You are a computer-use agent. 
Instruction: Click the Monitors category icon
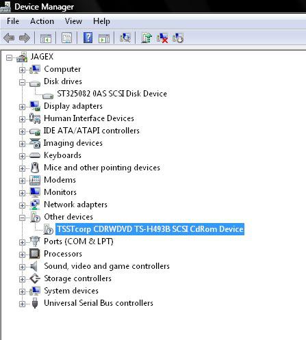(x=35, y=192)
